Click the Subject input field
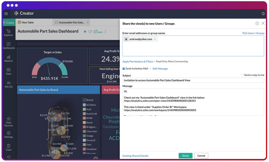Image resolution: width=269 pixels, height=162 pixels. click(193, 80)
